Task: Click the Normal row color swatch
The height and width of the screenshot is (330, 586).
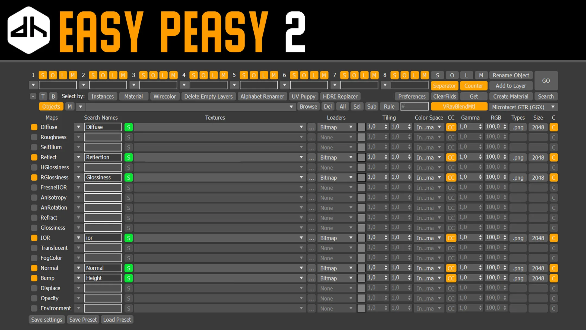Action: pos(361,268)
